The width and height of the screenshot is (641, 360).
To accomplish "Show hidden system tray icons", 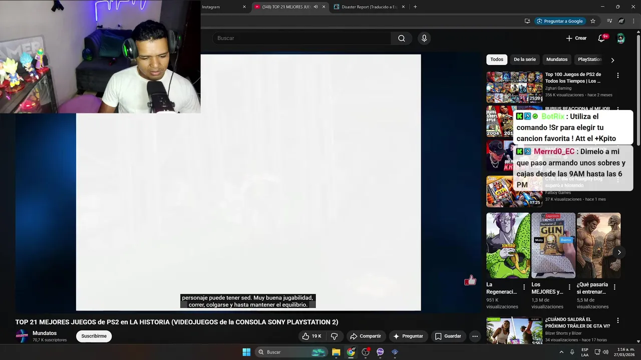I will (x=561, y=352).
